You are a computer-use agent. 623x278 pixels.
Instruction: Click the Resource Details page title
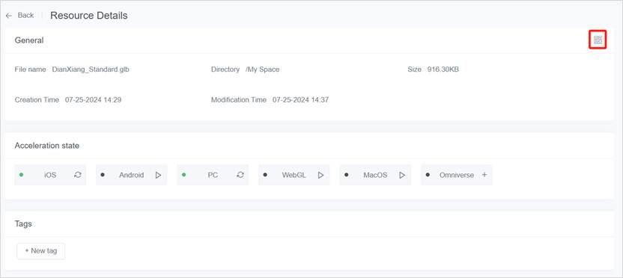[x=88, y=16]
